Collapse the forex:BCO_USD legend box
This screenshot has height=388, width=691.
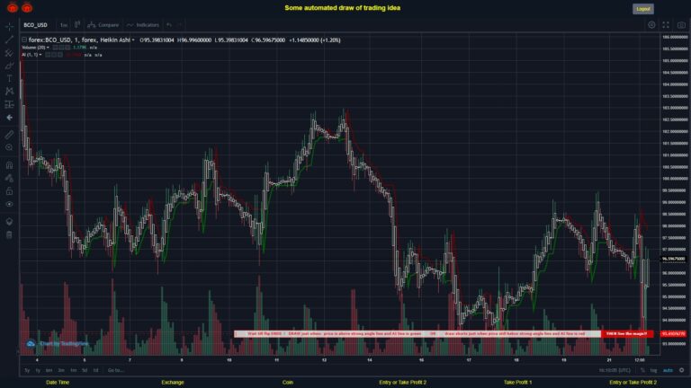pyautogui.click(x=24, y=40)
